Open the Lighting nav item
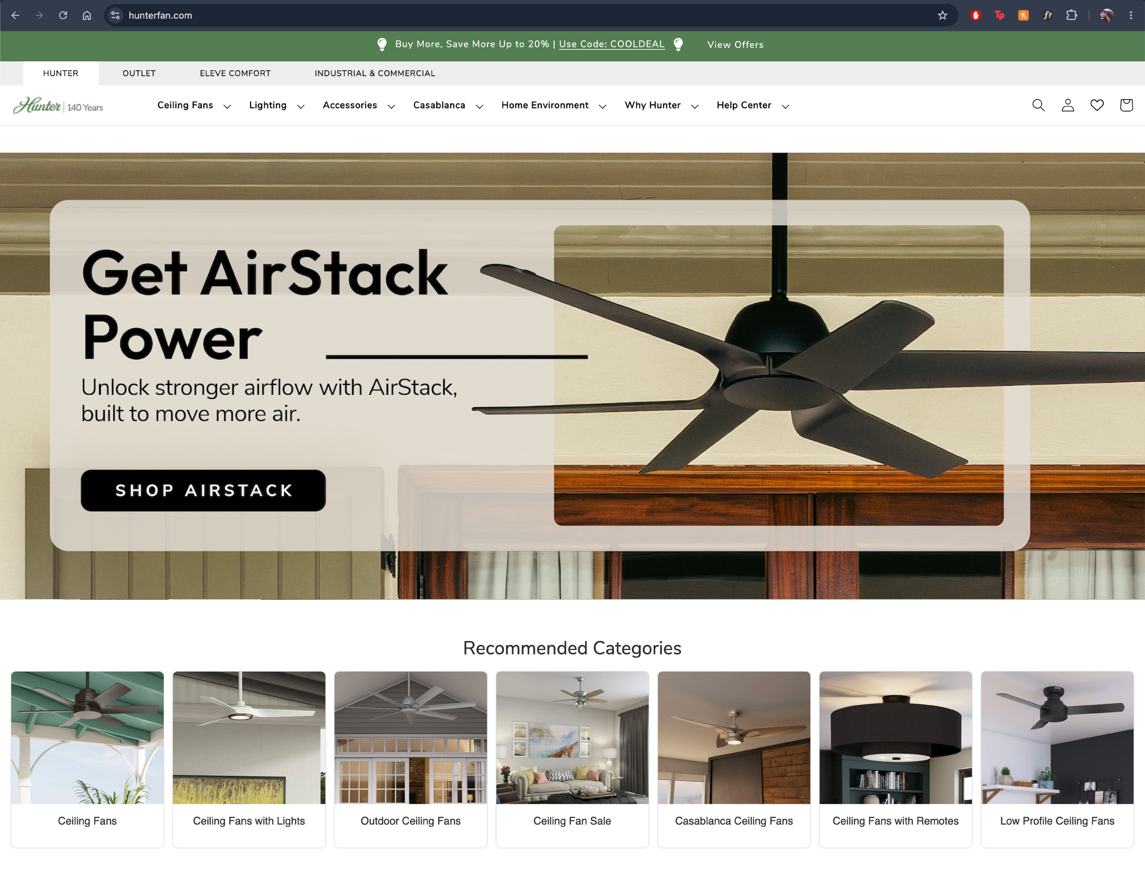This screenshot has width=1145, height=874. click(267, 105)
